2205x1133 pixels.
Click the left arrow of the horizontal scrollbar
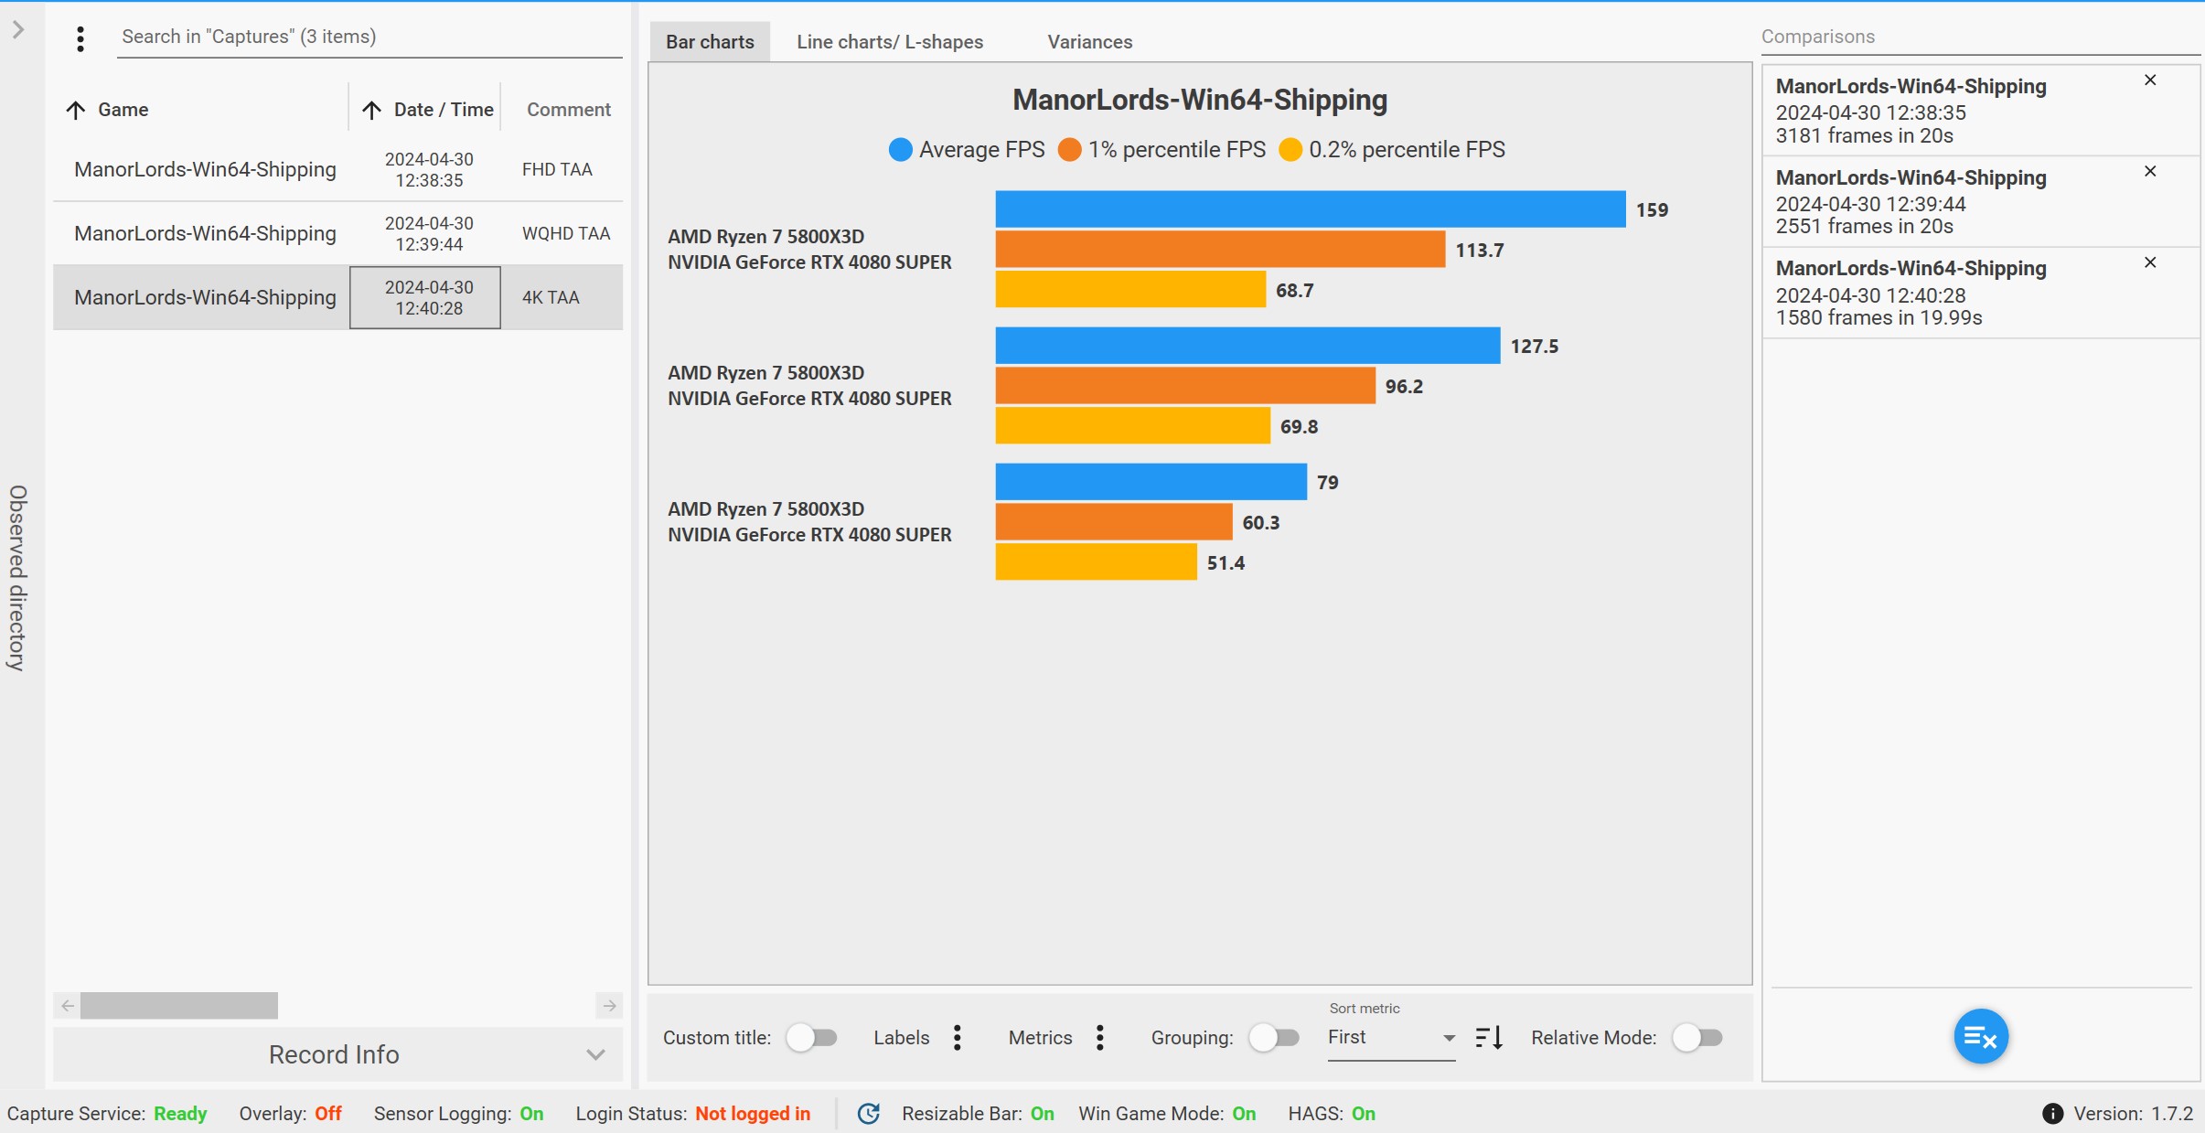click(67, 1005)
